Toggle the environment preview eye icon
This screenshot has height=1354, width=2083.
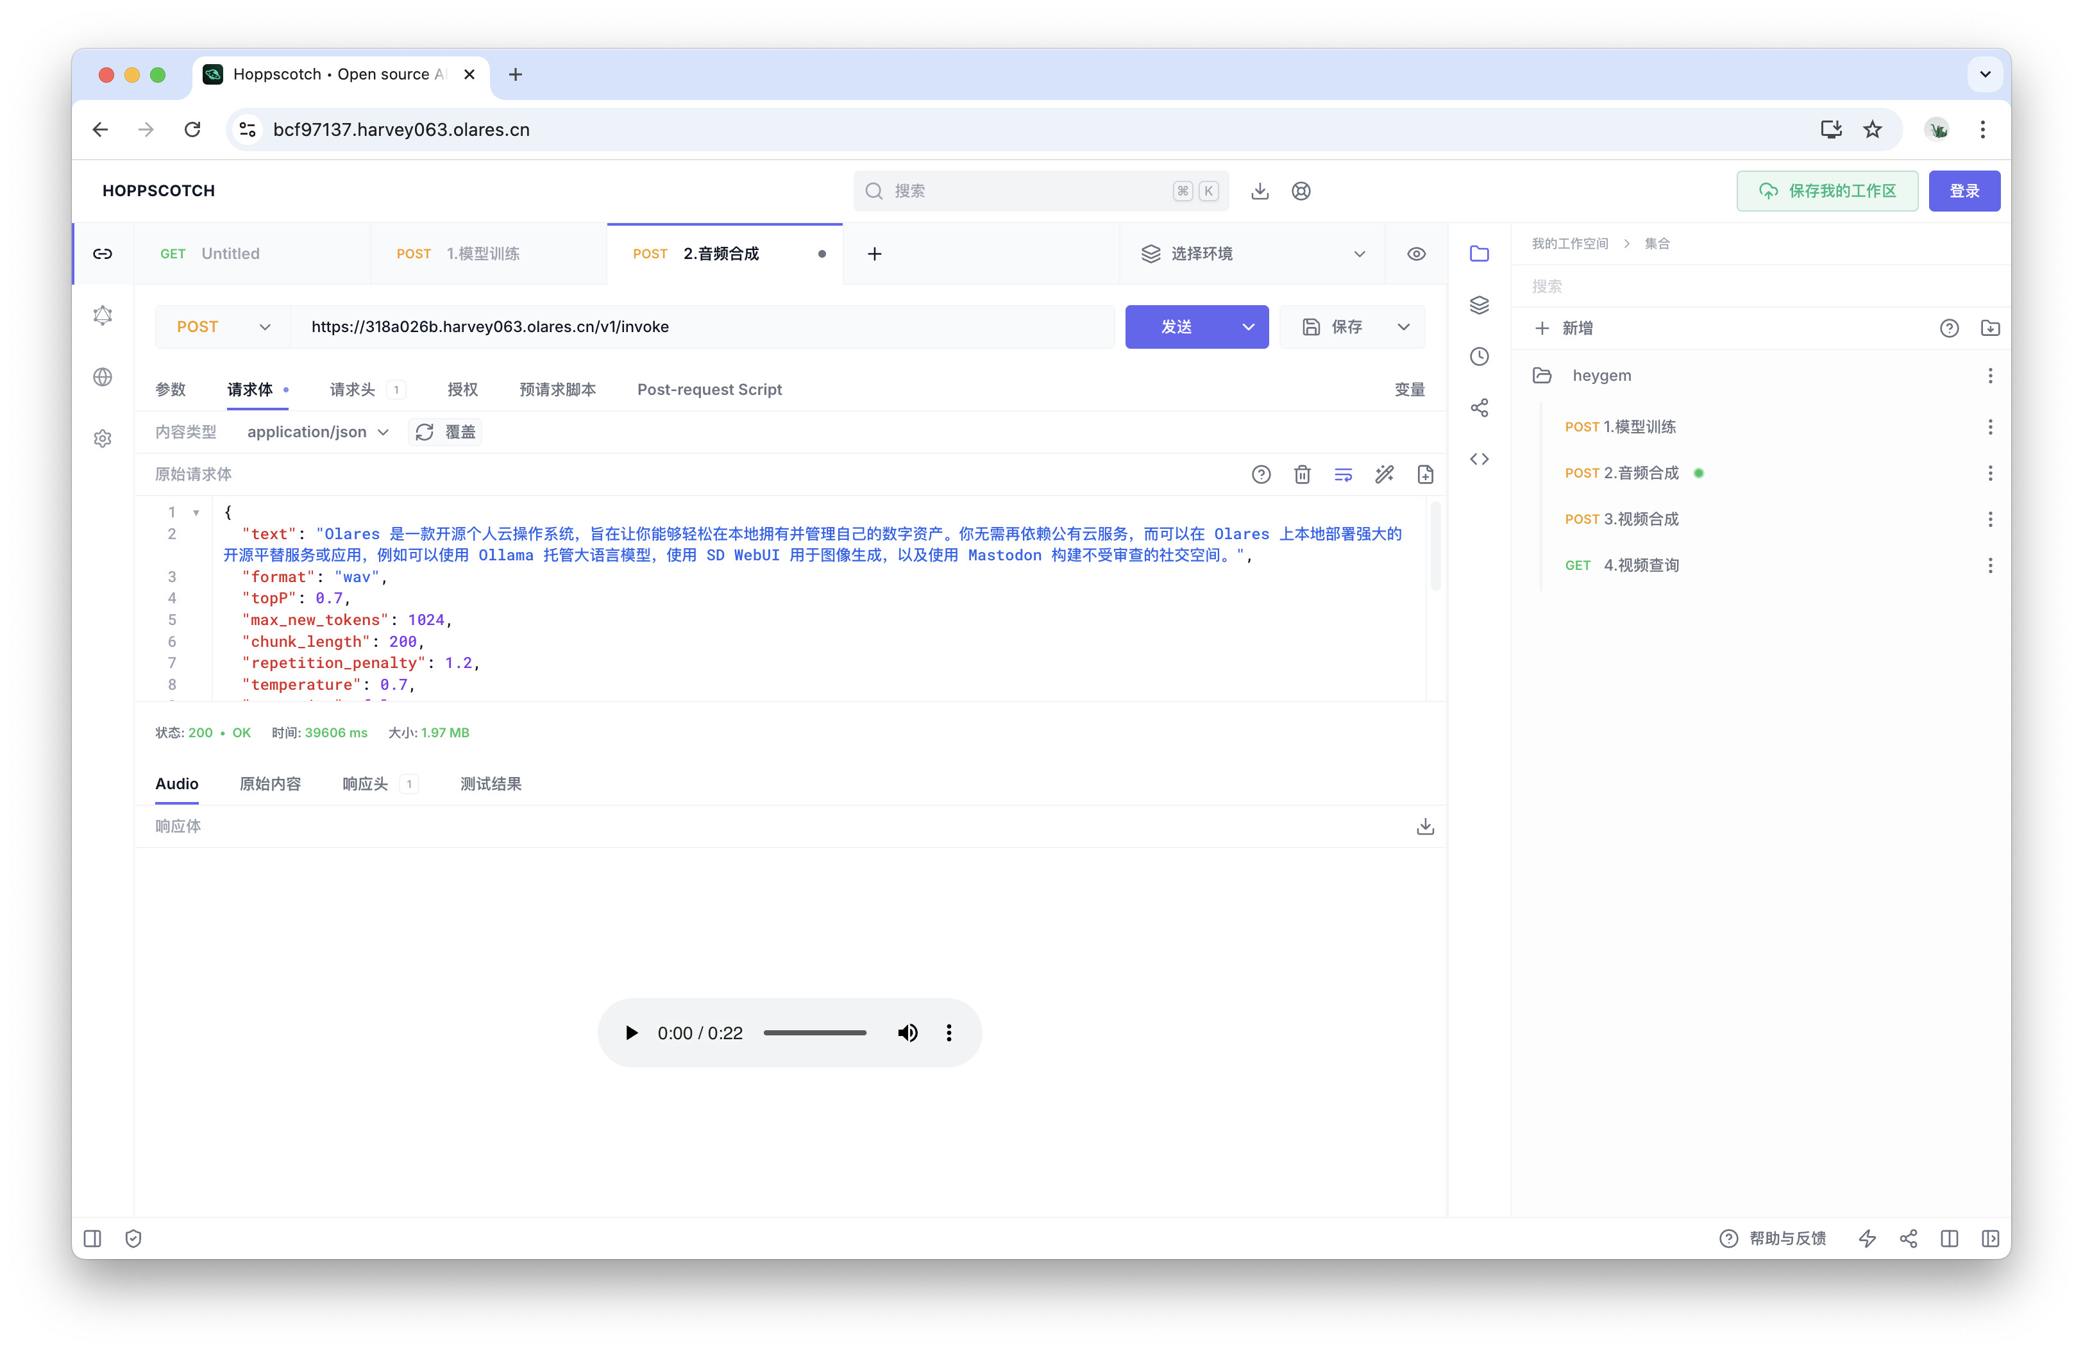[1416, 254]
